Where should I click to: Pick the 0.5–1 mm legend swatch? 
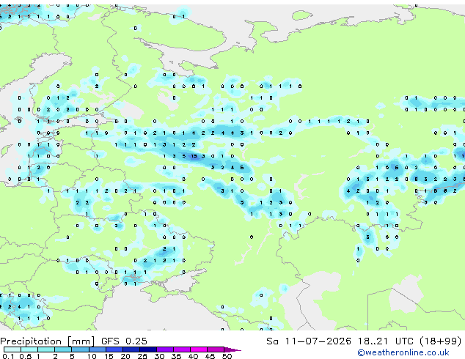[x=29, y=349]
